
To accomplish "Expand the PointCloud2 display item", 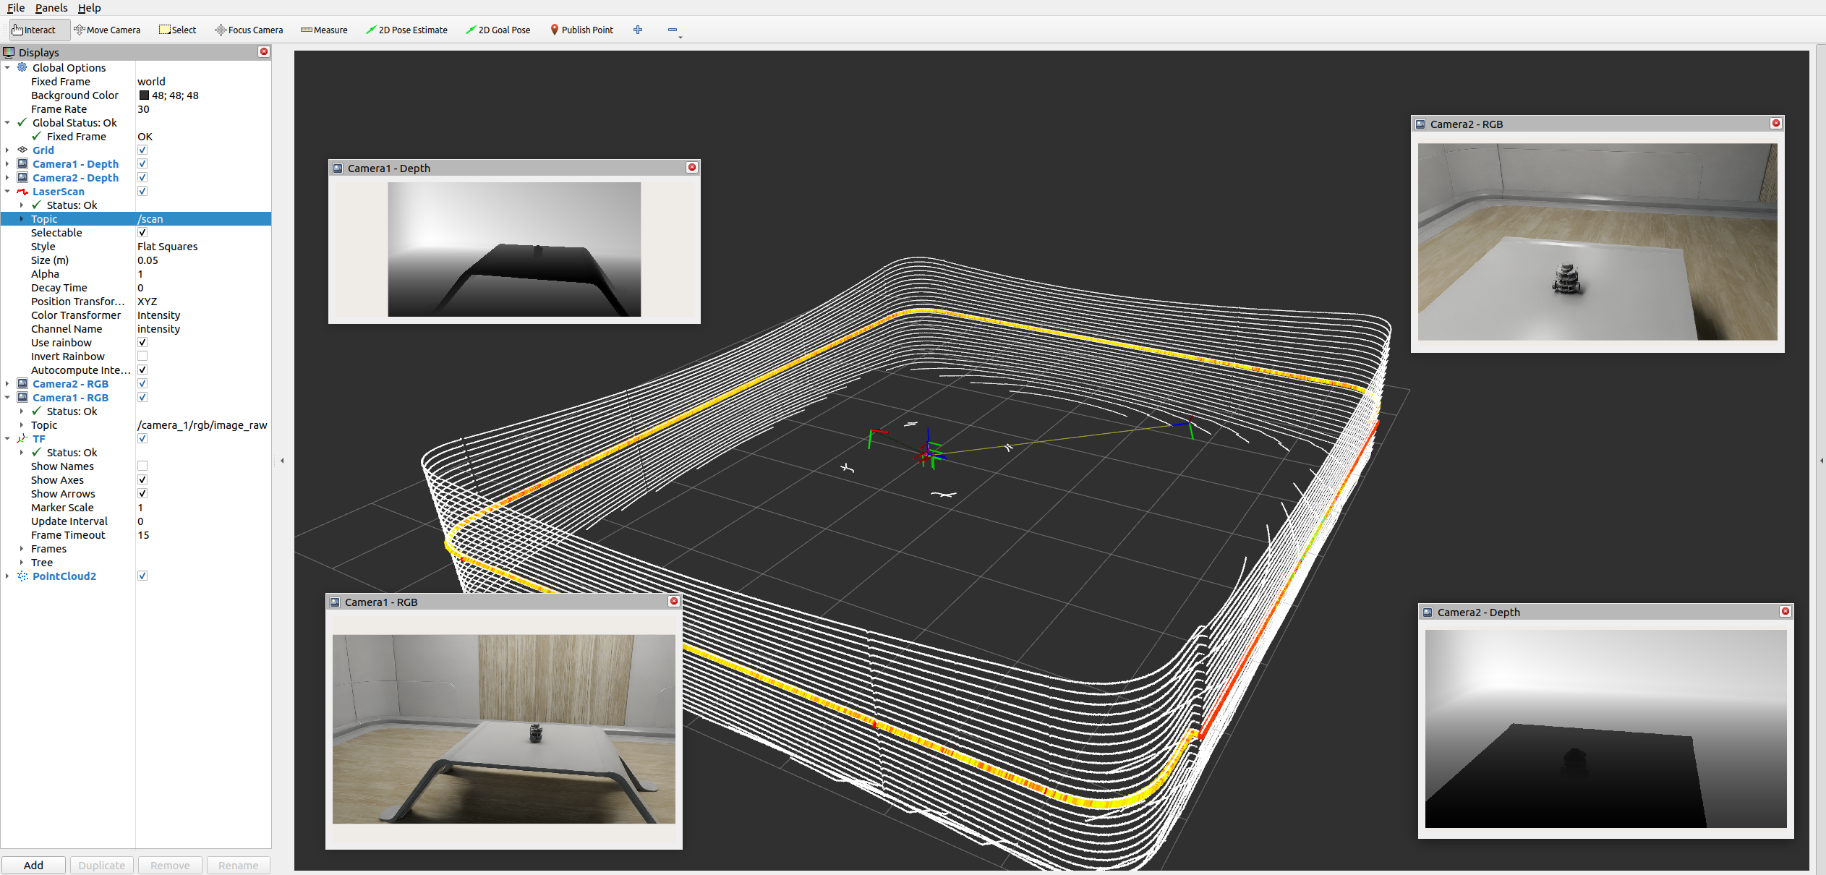I will (x=7, y=576).
